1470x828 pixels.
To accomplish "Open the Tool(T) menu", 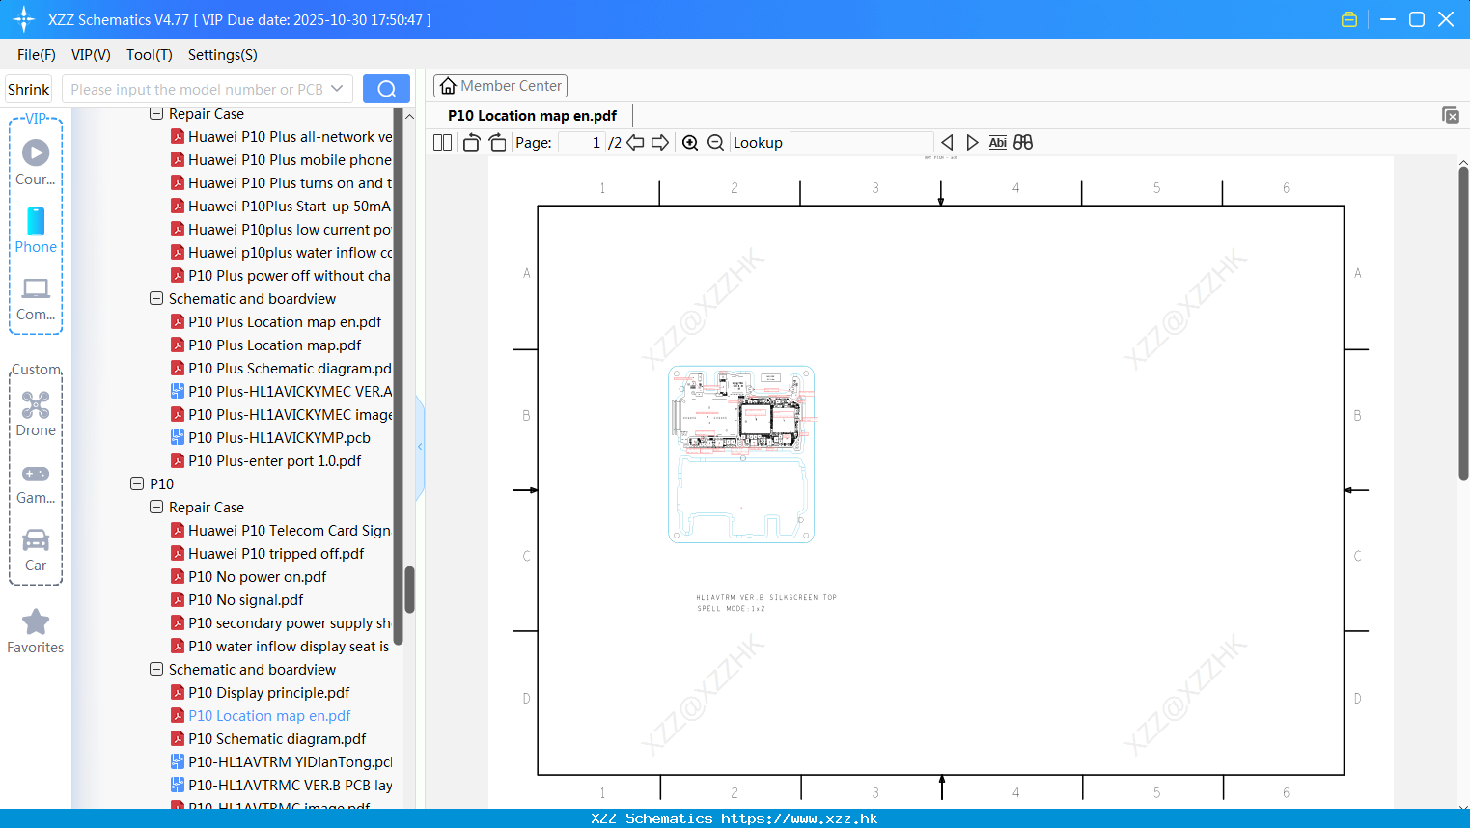I will 149,55.
